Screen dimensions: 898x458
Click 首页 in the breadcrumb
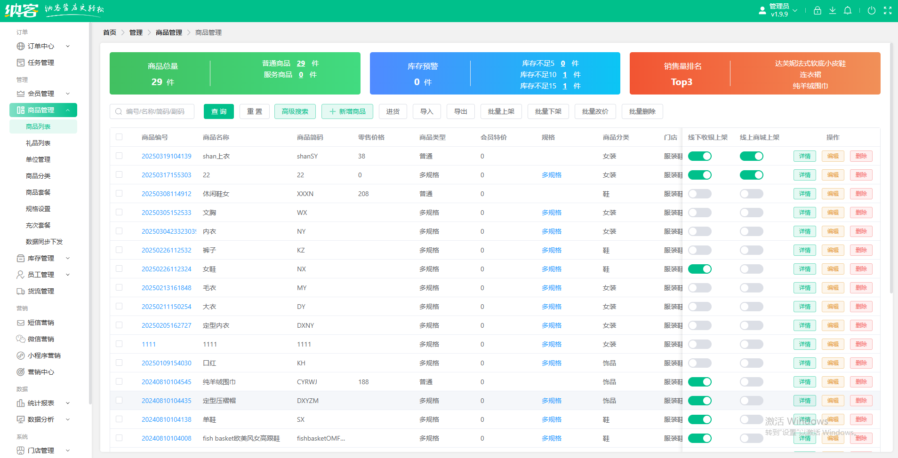pyautogui.click(x=110, y=32)
